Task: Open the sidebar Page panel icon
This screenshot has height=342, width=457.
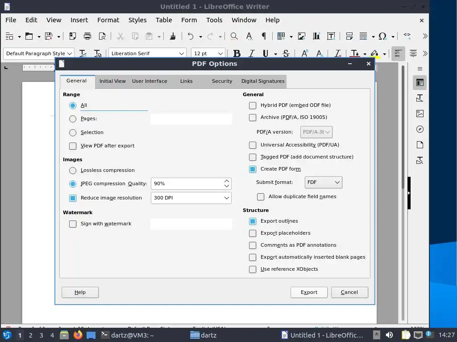Action: coord(420,145)
